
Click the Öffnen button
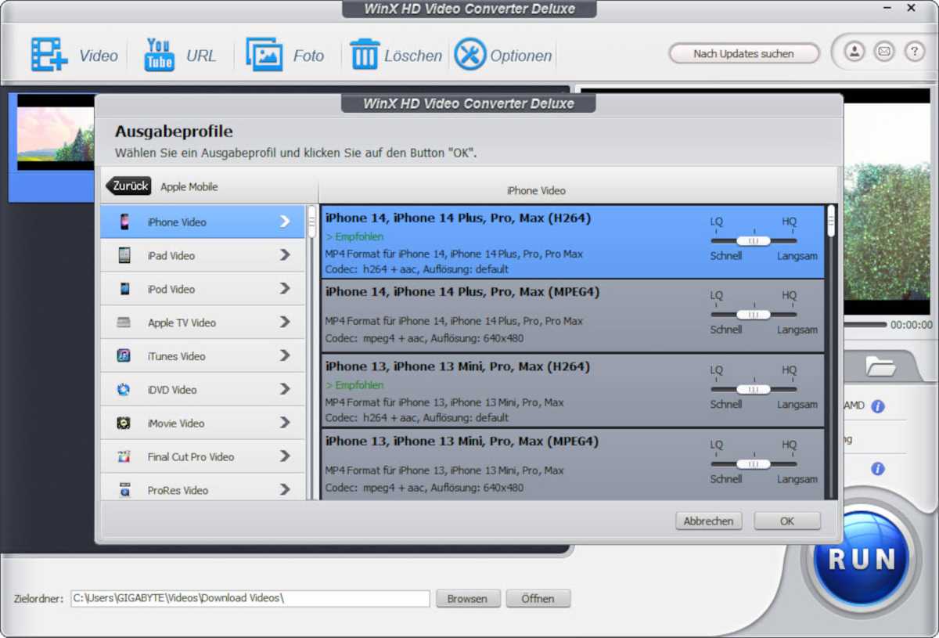click(x=538, y=599)
